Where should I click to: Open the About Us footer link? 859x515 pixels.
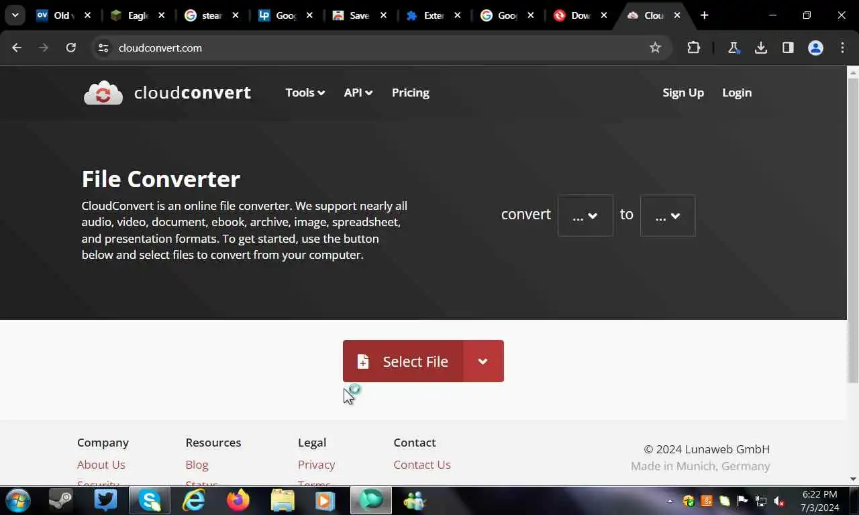[101, 465]
